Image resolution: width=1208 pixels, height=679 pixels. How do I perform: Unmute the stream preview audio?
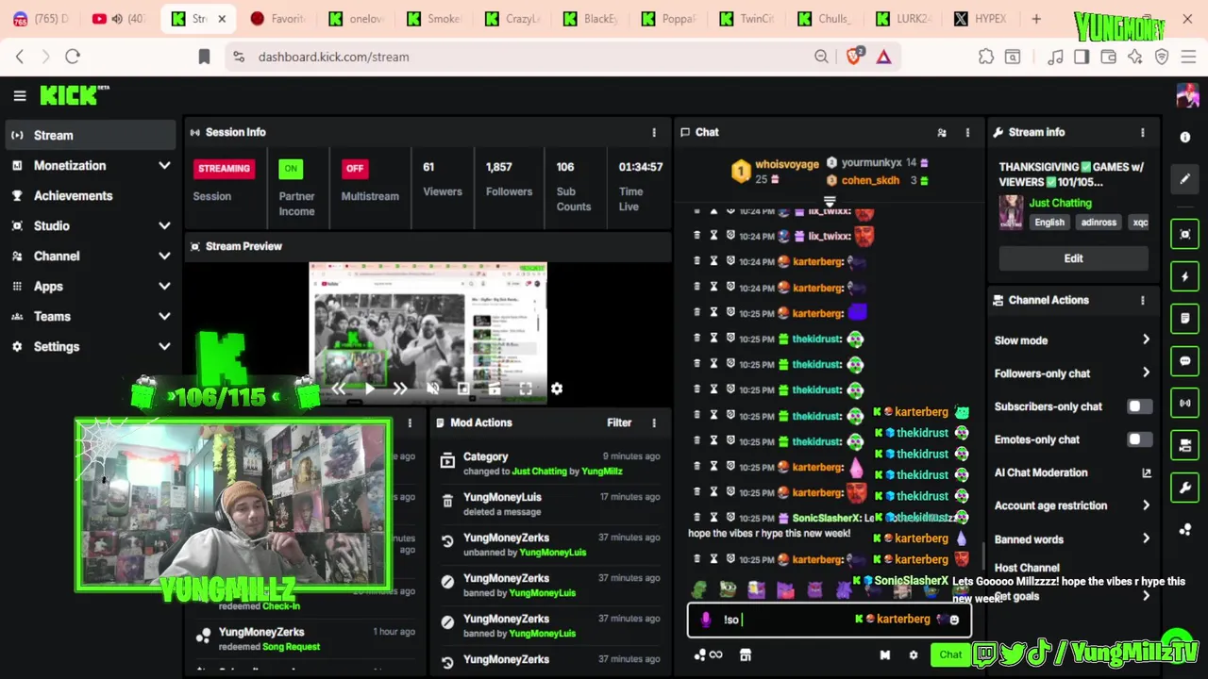pyautogui.click(x=432, y=389)
